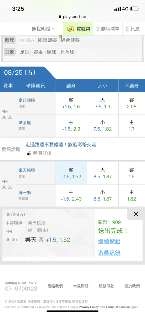Close the bet slip with X

136,214
